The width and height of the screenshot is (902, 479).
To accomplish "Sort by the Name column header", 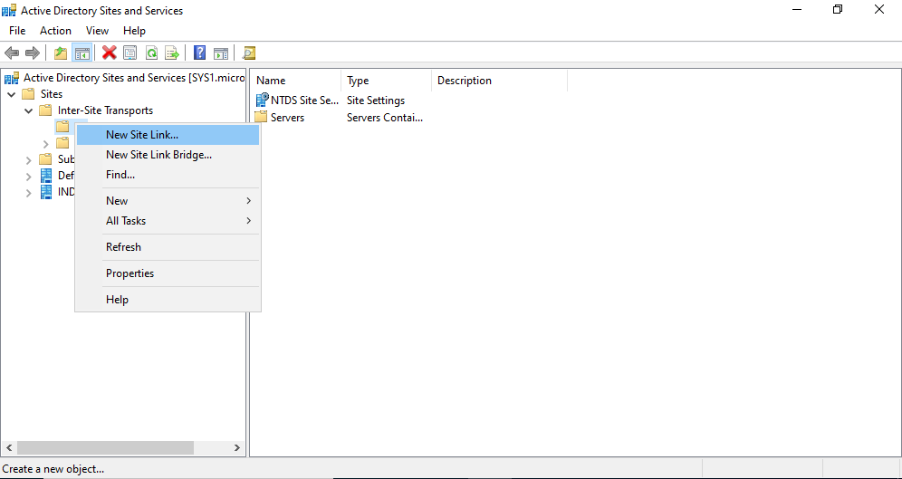I will 296,81.
